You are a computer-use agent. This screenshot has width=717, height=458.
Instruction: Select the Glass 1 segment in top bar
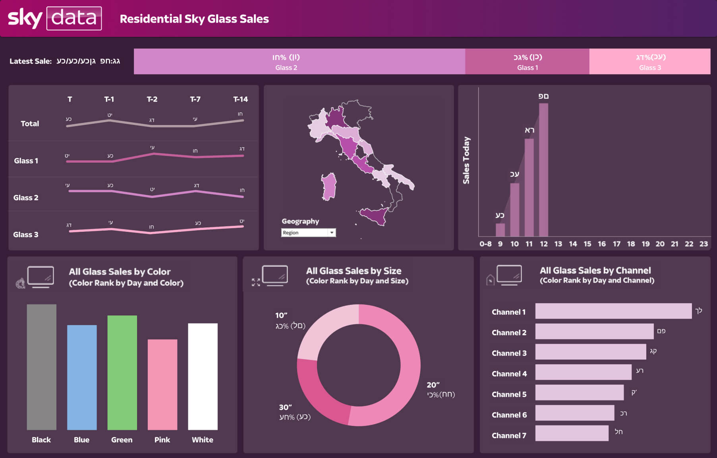point(527,62)
